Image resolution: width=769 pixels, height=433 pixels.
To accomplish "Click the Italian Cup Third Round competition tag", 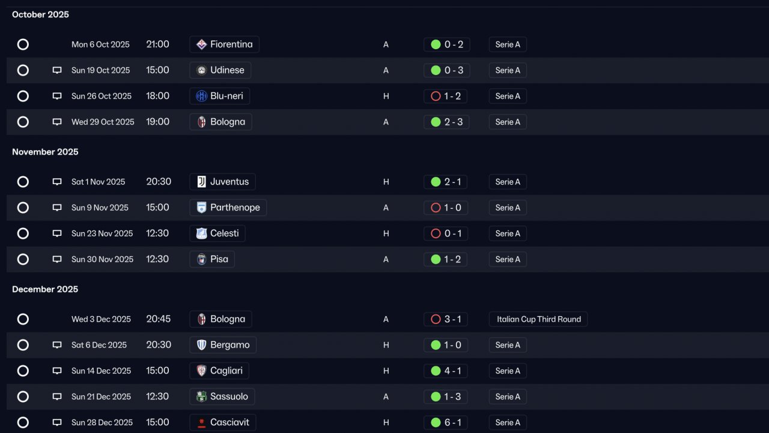I will pyautogui.click(x=538, y=319).
